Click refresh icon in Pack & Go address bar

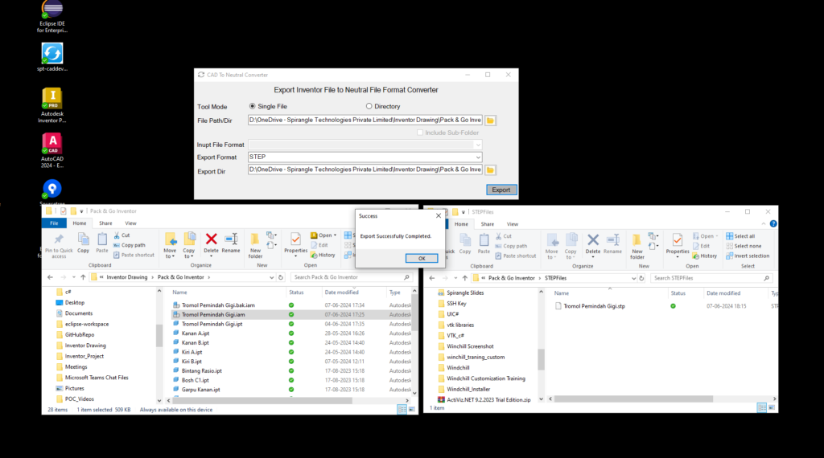click(x=281, y=277)
